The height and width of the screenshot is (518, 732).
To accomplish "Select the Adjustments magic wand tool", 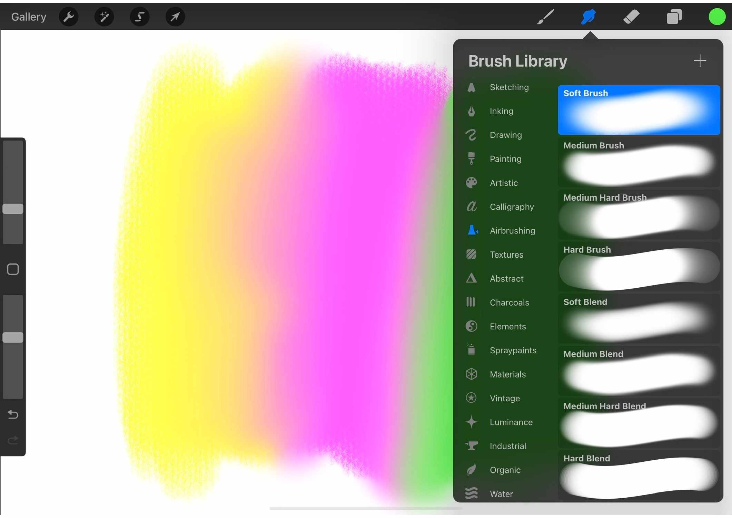I will click(104, 16).
